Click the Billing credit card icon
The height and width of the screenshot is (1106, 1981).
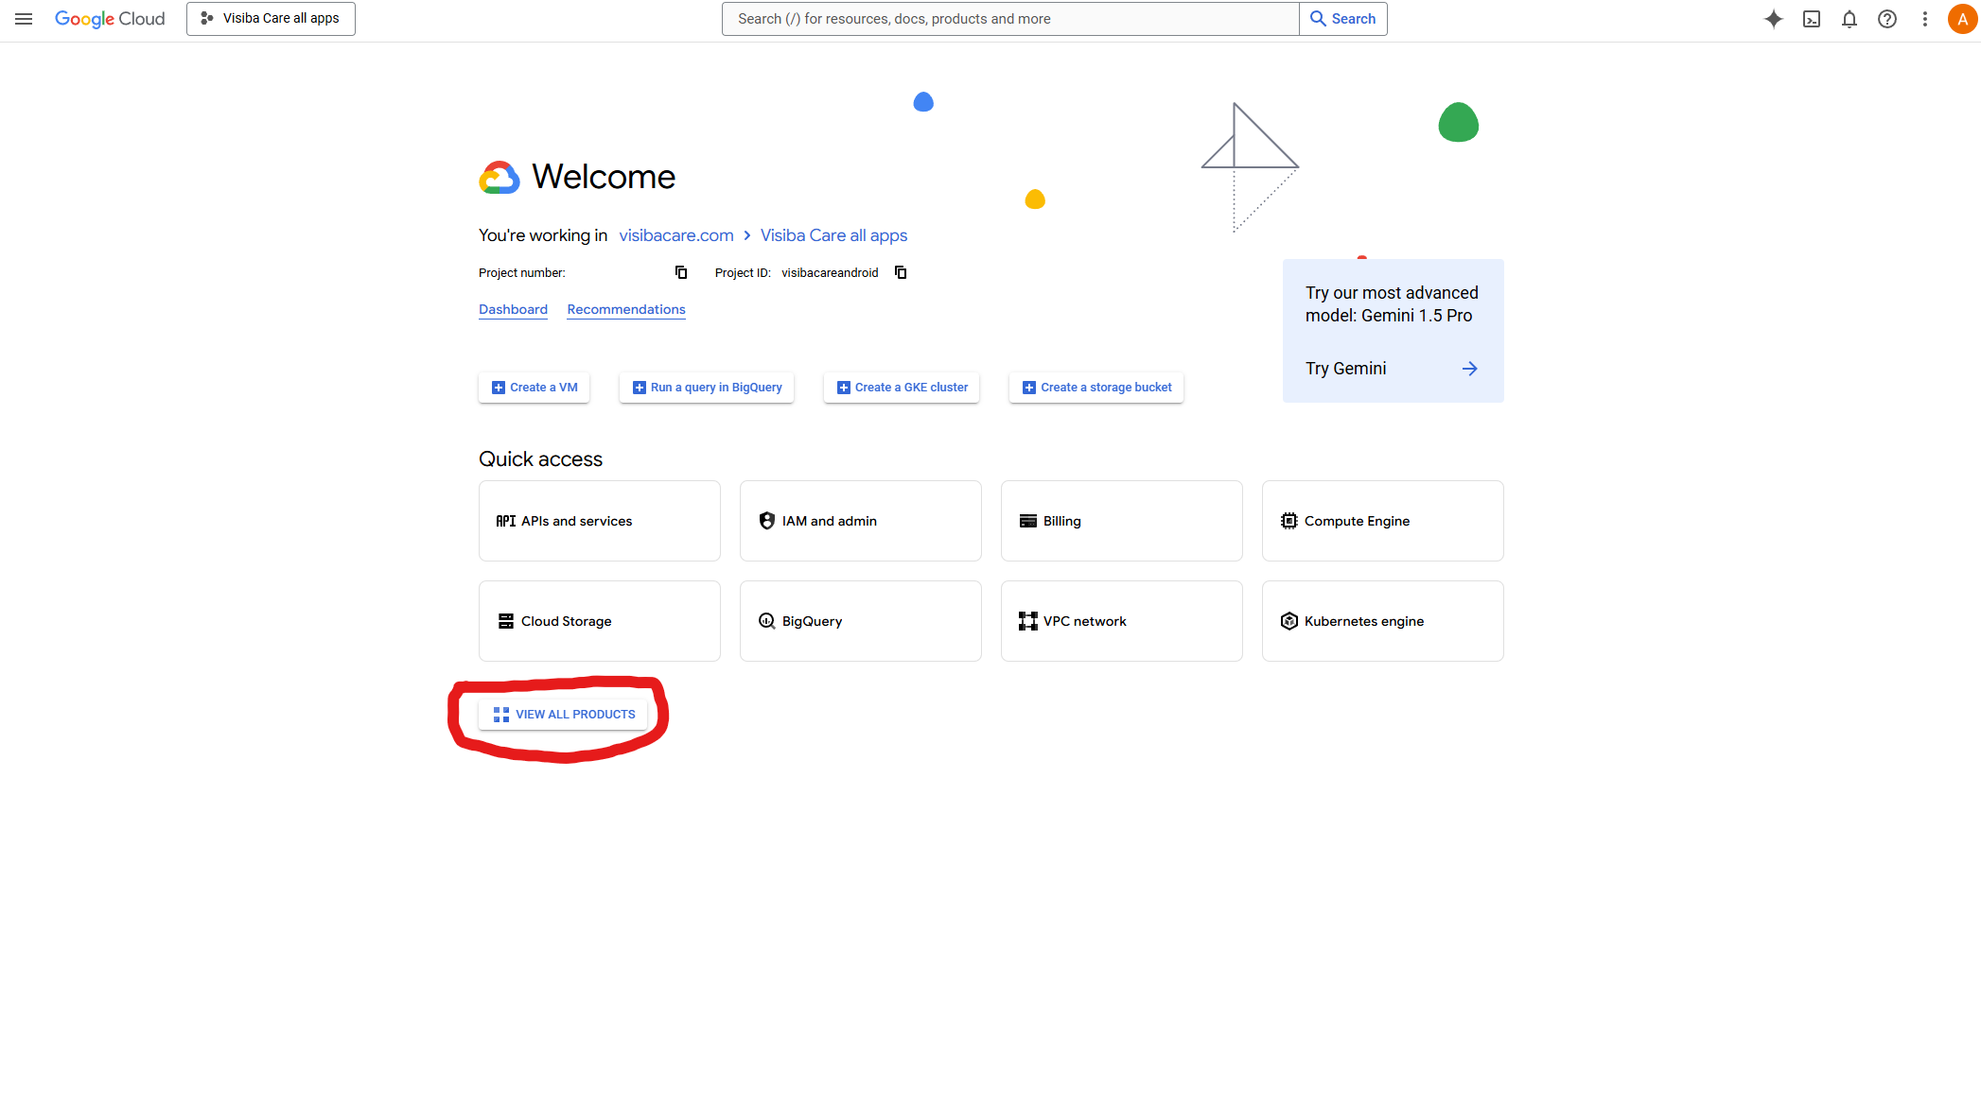[x=1028, y=521]
